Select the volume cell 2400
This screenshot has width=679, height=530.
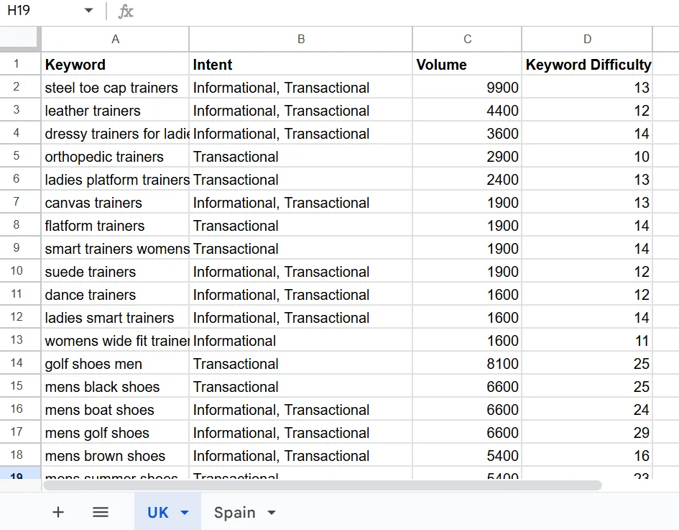click(x=467, y=179)
